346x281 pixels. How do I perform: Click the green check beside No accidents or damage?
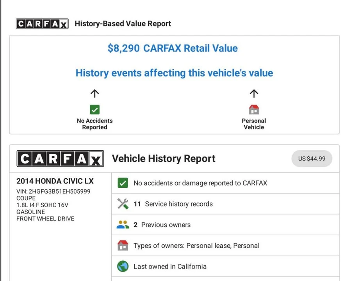point(123,183)
